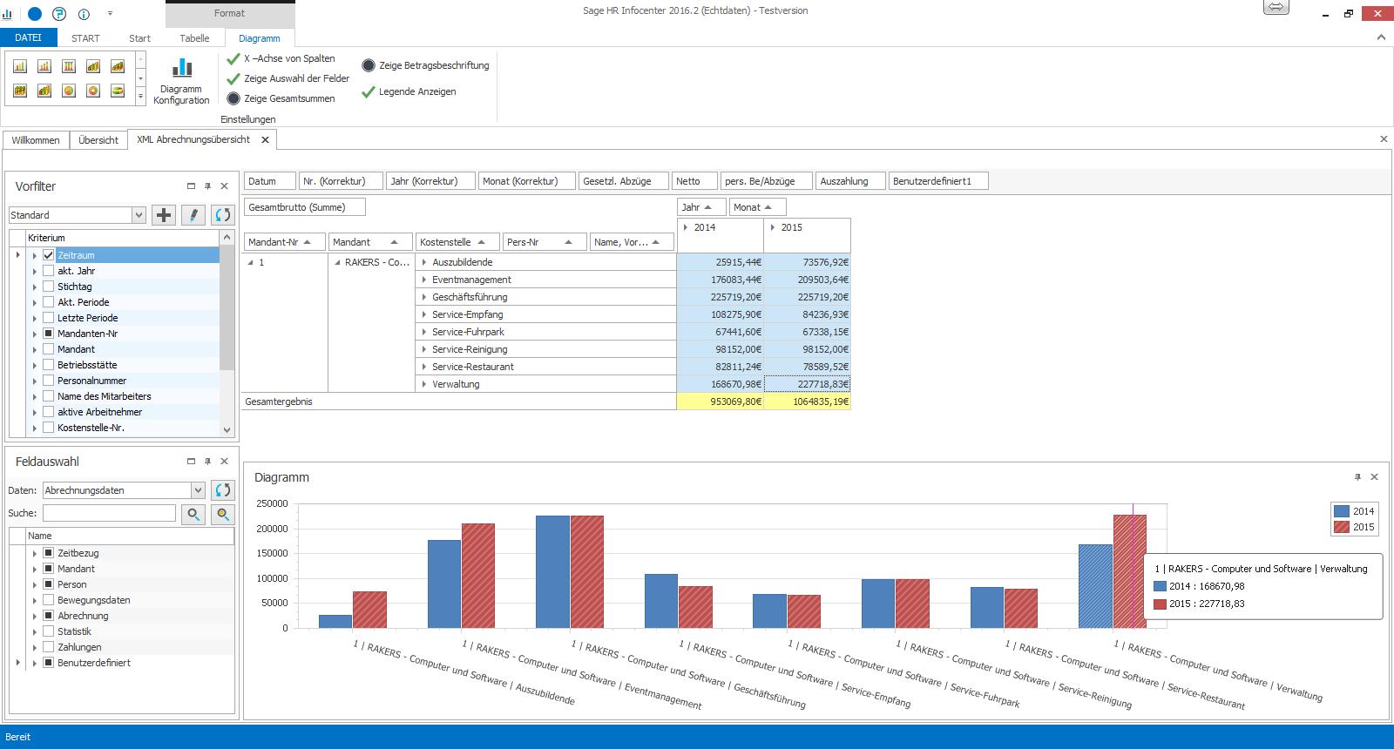Click the Netto field button
The width and height of the screenshot is (1394, 749).
pos(694,181)
